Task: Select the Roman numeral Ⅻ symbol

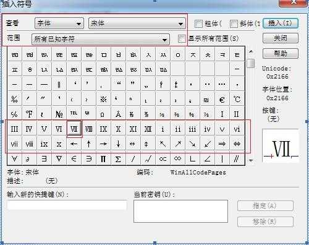Action: coord(148,129)
